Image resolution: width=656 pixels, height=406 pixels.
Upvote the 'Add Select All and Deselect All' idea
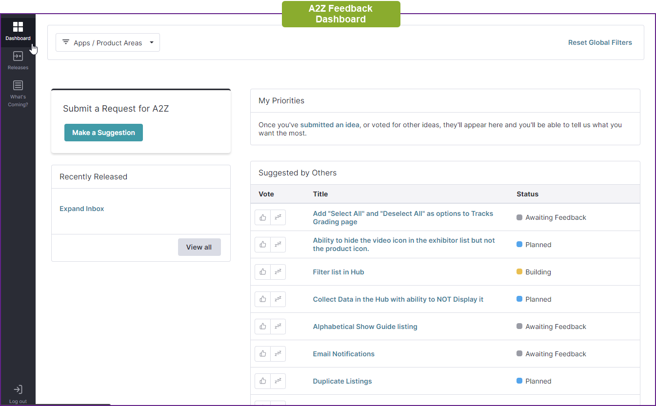(262, 217)
